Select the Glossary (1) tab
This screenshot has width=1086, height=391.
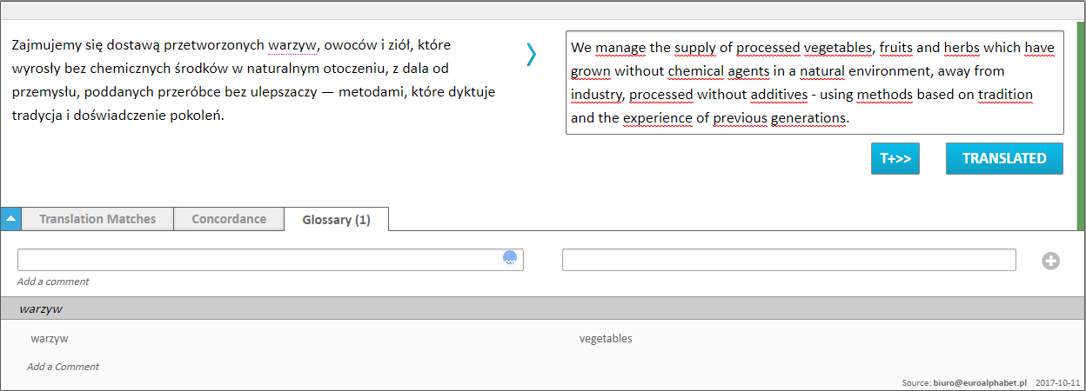(x=336, y=220)
